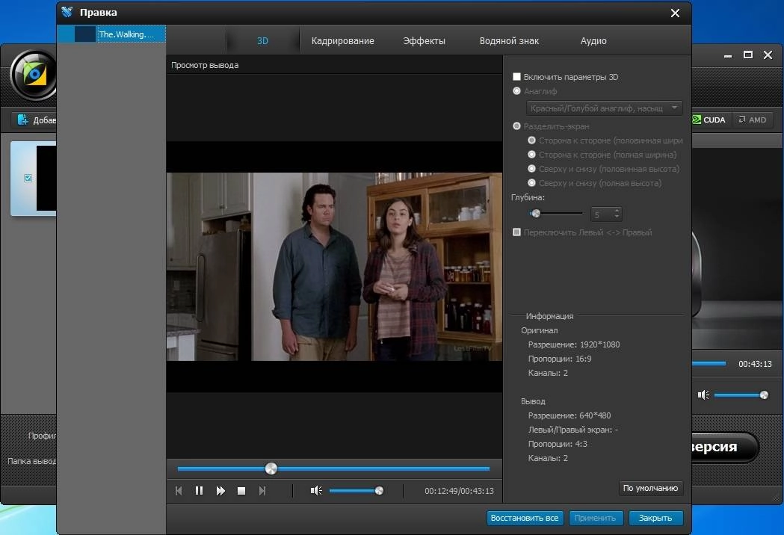The image size is (784, 535).
Task: Enable the Включить параметры 3D checkbox
Action: [516, 76]
